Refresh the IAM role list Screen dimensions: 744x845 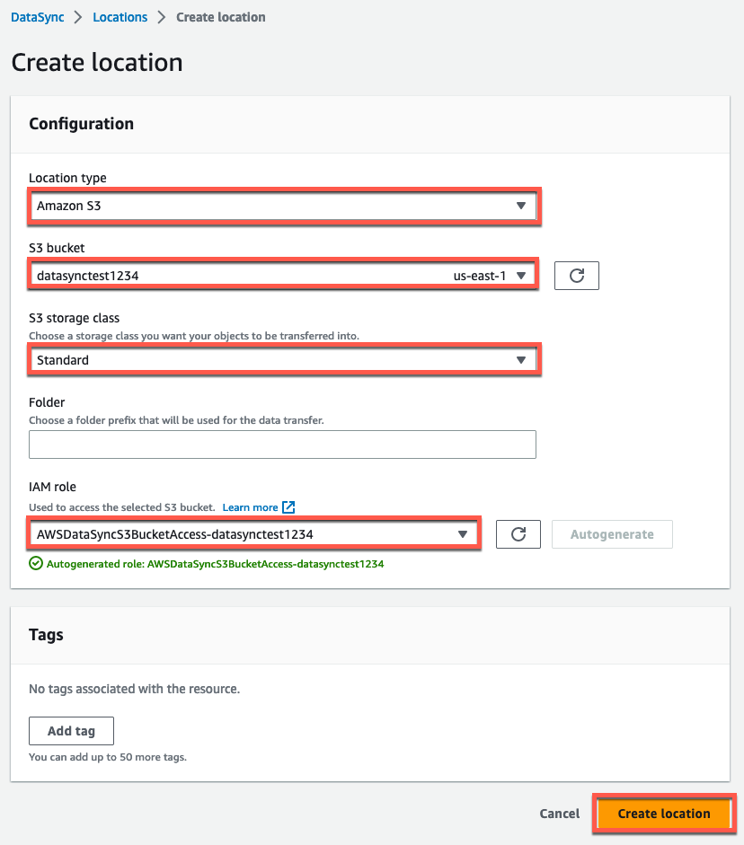(x=518, y=534)
